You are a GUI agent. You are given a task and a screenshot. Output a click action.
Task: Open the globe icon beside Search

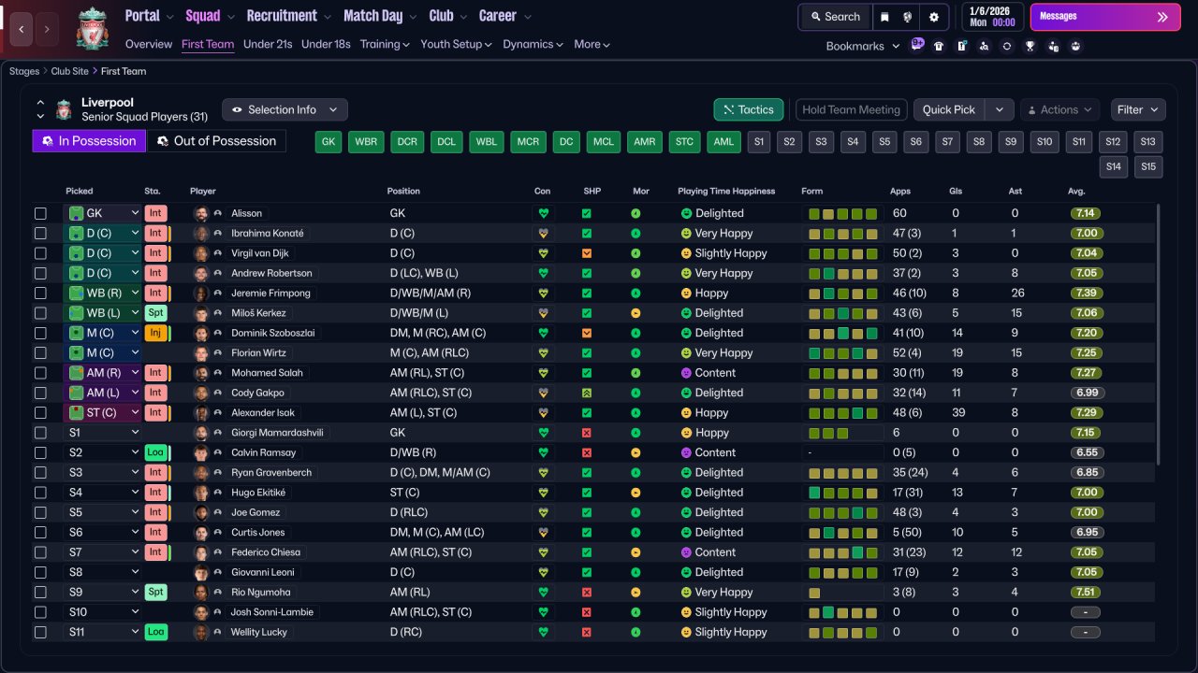908,17
